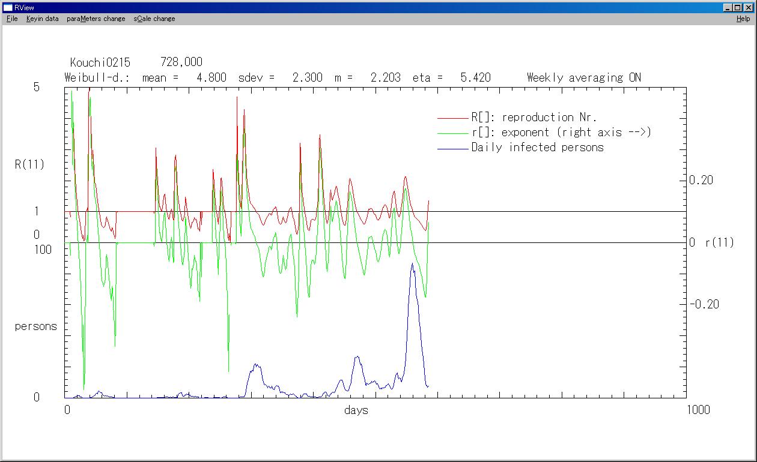Click the 'persons' axis label
757x462 pixels.
coord(36,327)
